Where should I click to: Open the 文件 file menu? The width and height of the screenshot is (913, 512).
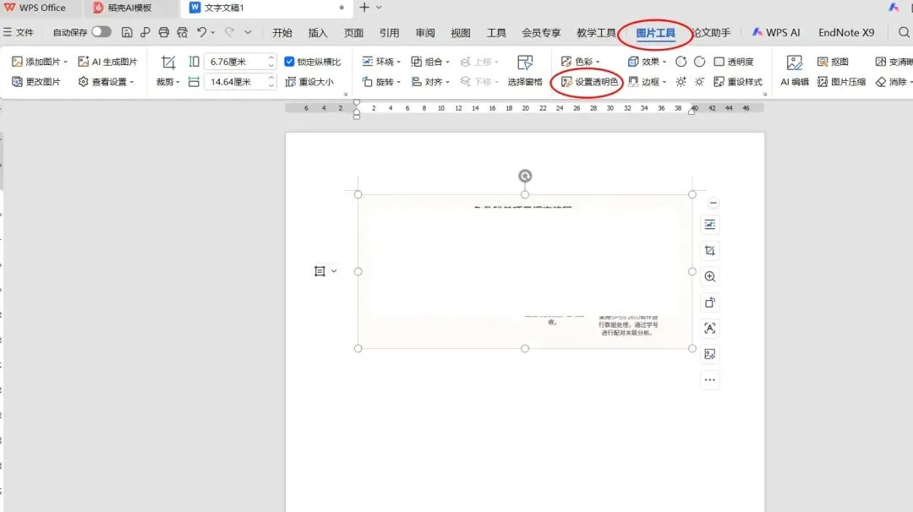click(18, 33)
